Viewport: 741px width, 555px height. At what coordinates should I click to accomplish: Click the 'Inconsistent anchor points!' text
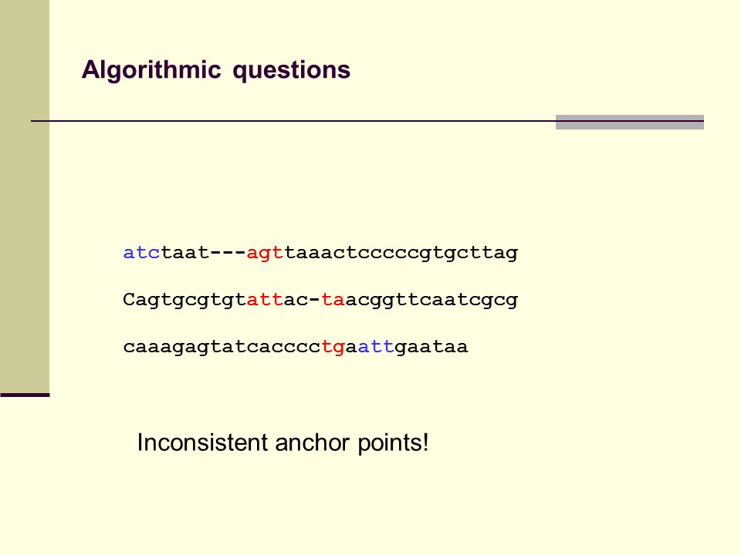pos(283,443)
